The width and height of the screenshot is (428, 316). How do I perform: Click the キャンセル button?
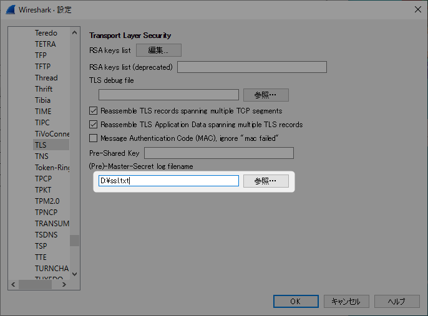[x=346, y=301]
